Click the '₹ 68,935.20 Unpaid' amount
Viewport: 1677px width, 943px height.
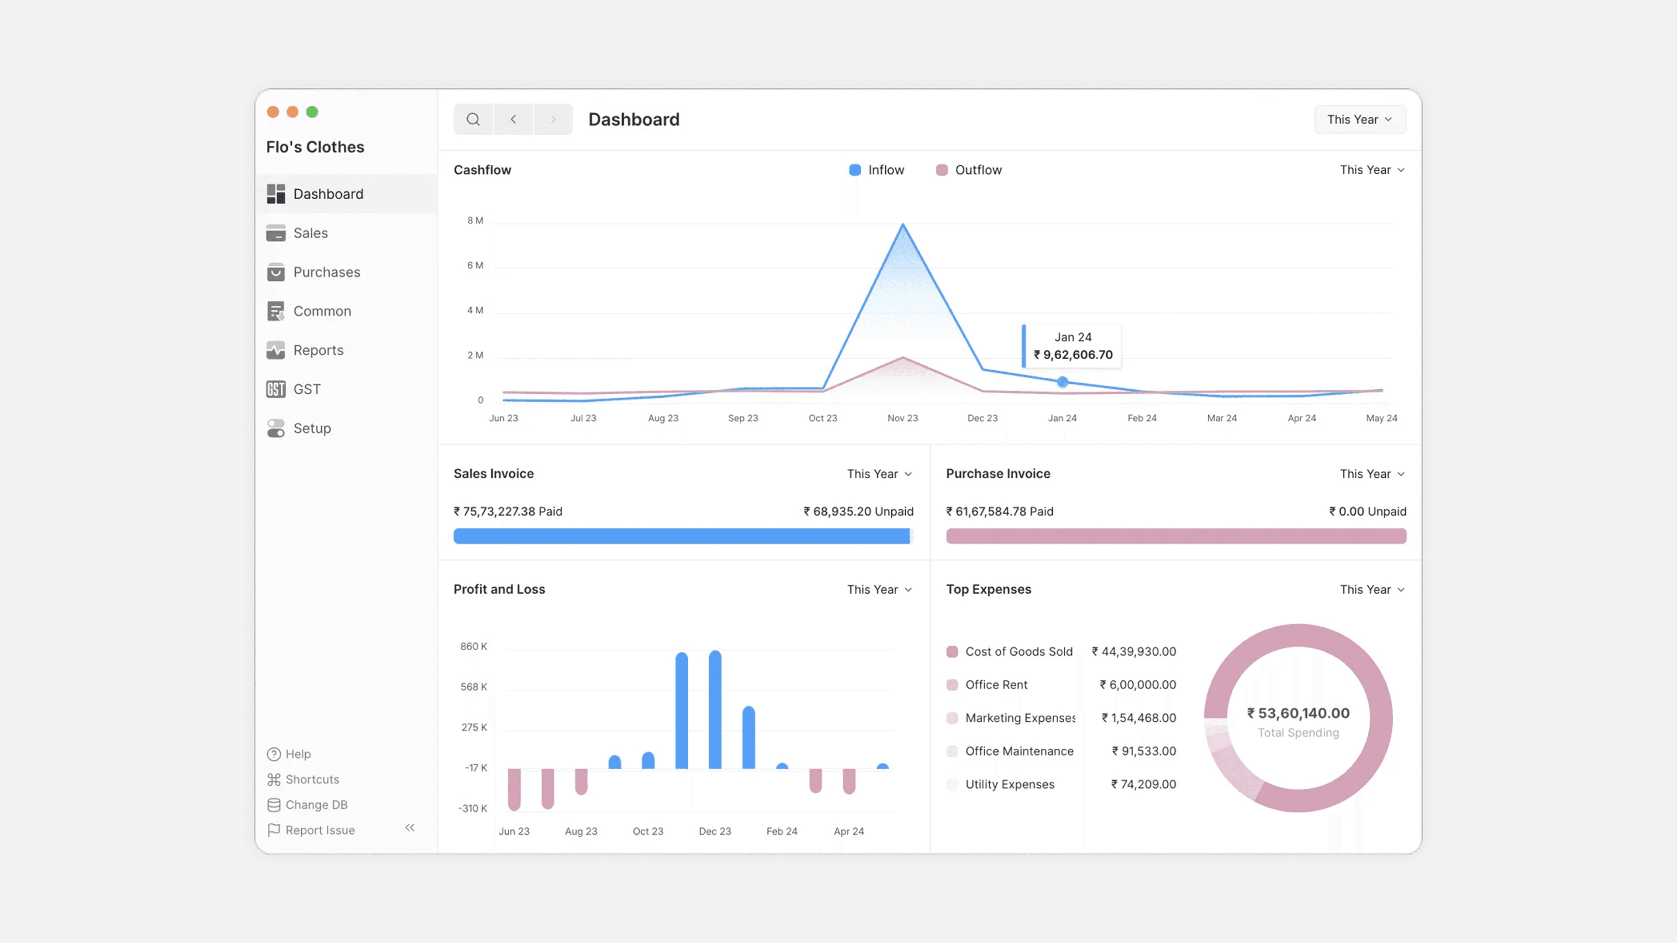click(858, 512)
